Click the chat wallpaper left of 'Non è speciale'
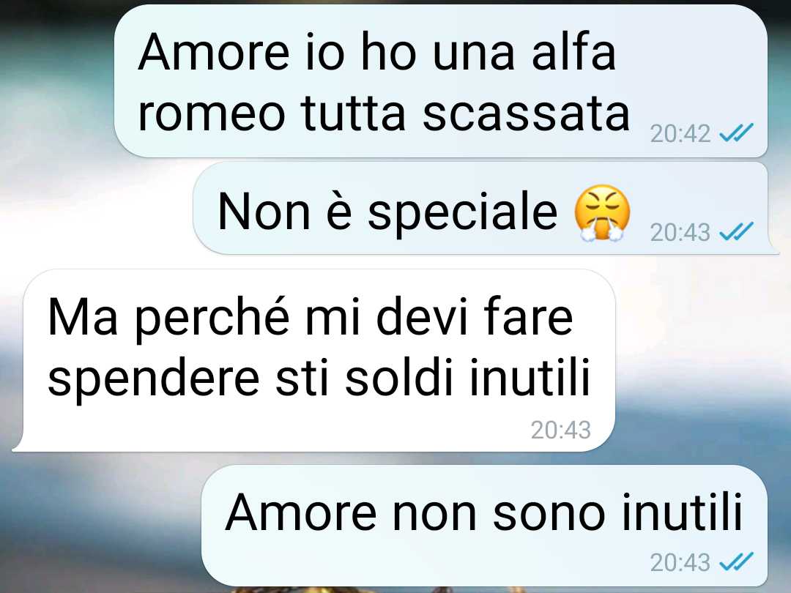Viewport: 791px width, 593px height. pyautogui.click(x=96, y=208)
